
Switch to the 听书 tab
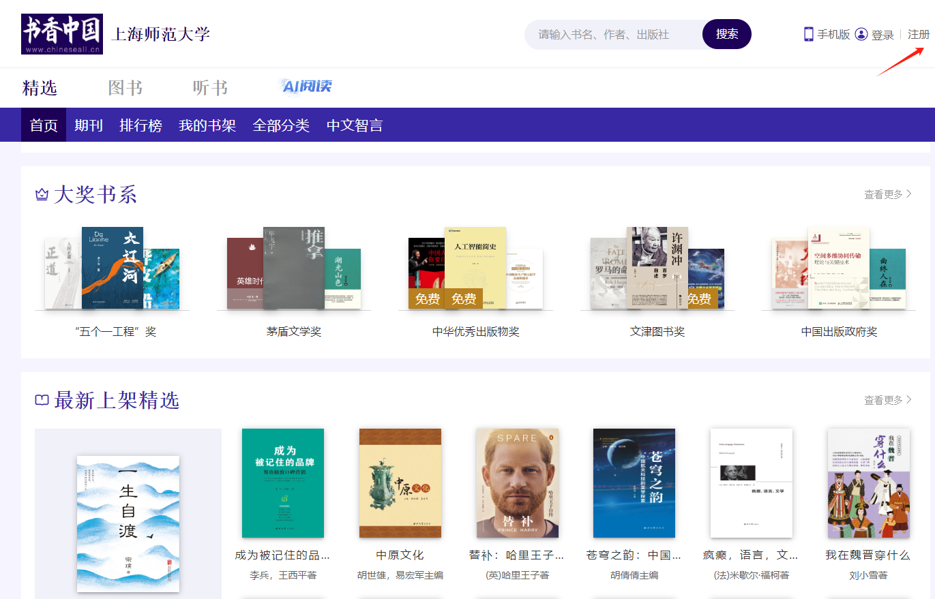click(210, 88)
